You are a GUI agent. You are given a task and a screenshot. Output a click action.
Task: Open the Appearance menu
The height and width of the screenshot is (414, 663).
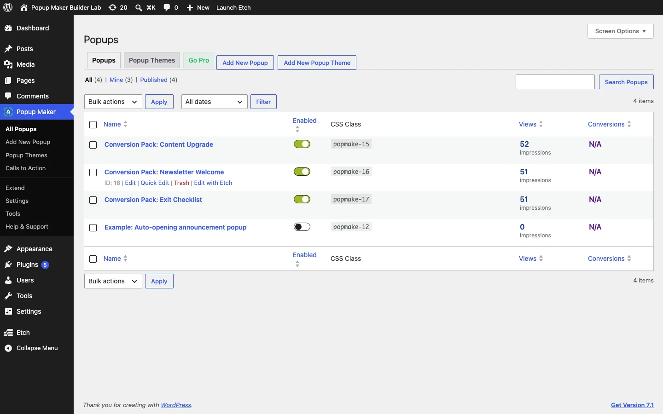click(x=37, y=249)
